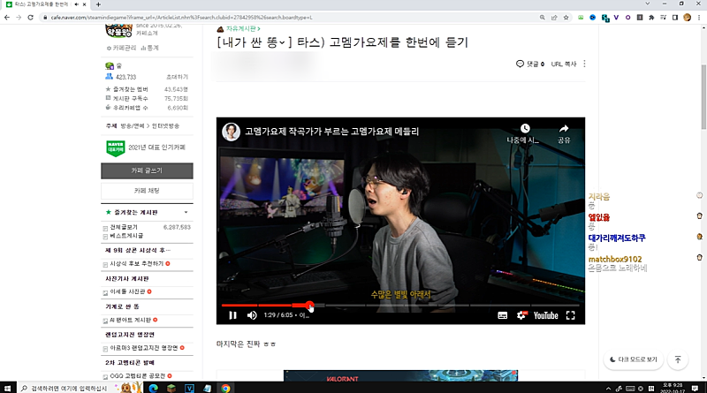The width and height of the screenshot is (707, 393).
Task: Collapse the 즐겨찾는 게시판 section arrow
Action: [x=186, y=212]
